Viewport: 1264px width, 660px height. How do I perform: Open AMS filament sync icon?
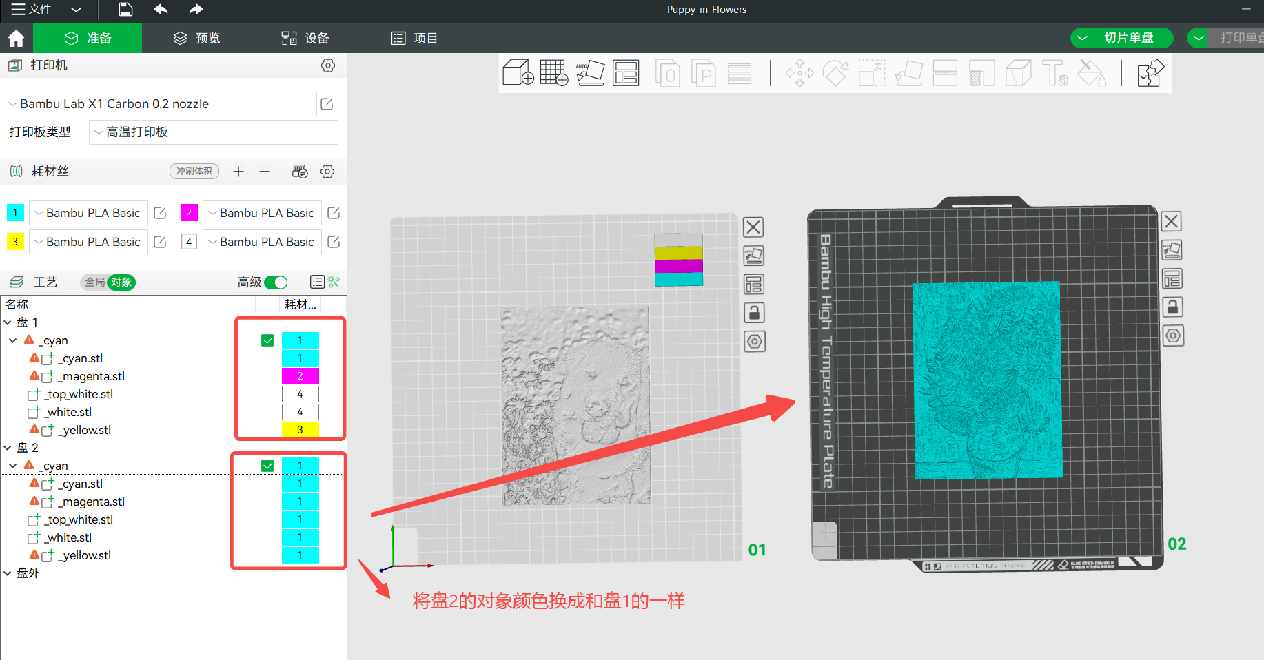(x=300, y=172)
